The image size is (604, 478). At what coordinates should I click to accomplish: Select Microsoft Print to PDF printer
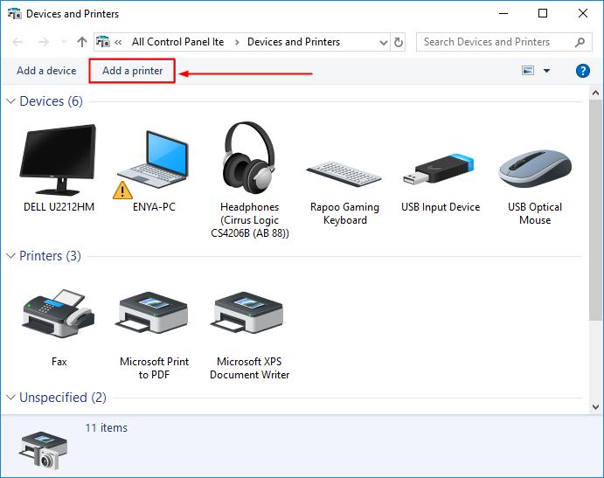click(x=154, y=316)
